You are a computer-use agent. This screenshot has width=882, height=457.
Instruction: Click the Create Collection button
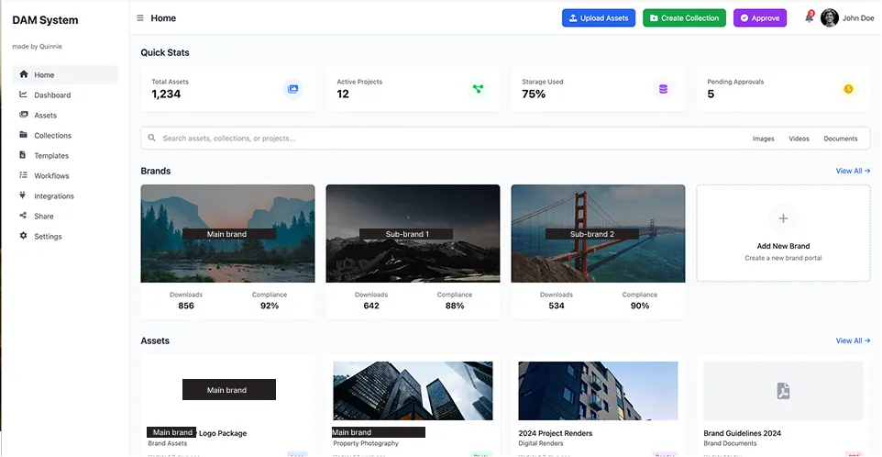click(684, 18)
